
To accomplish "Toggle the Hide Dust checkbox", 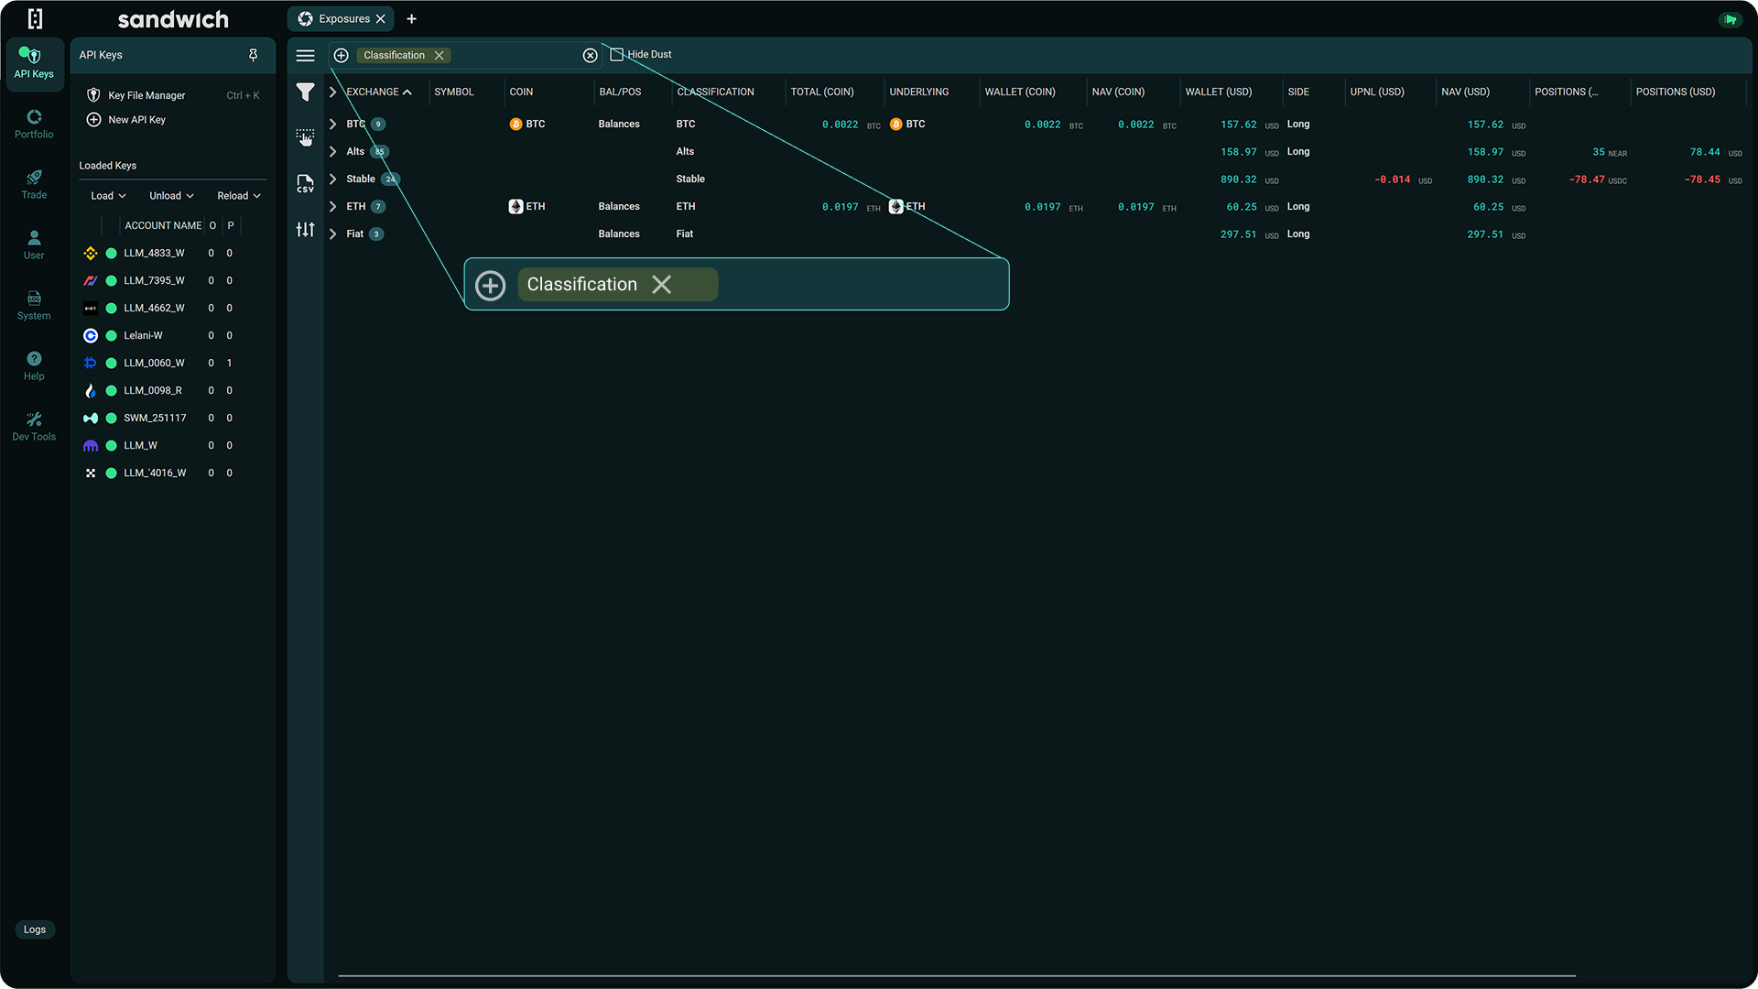I will tap(615, 54).
